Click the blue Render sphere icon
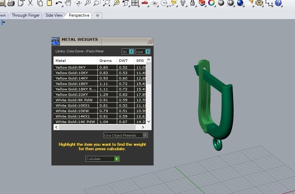The image size is (295, 194). coord(240,3)
